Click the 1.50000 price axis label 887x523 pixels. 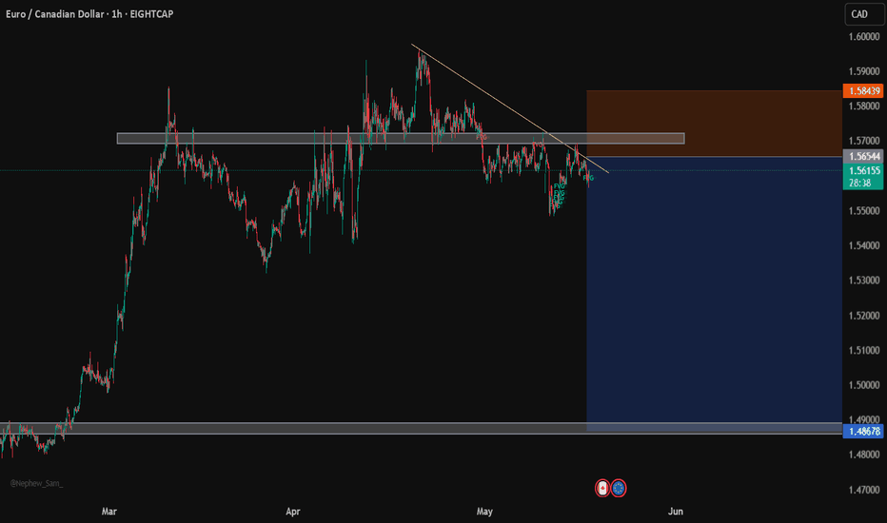864,384
